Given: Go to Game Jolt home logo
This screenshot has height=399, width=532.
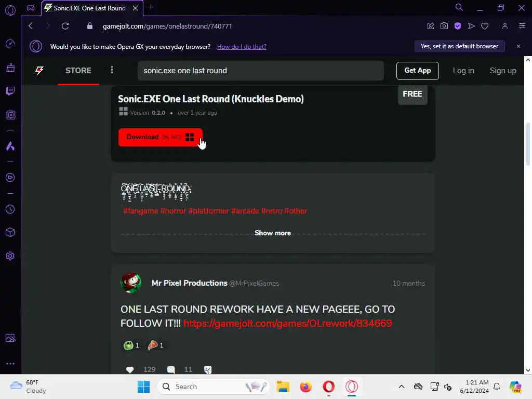Looking at the screenshot, I should (39, 71).
